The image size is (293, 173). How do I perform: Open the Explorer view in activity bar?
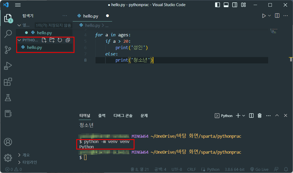pyautogui.click(x=8, y=18)
